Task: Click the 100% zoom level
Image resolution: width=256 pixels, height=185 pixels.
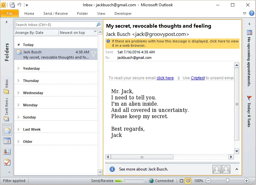Action: tap(198, 181)
